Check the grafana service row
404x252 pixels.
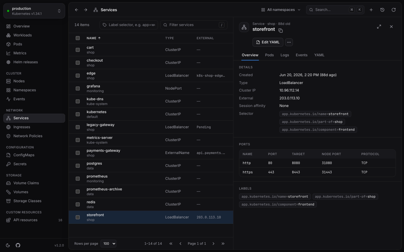click(78, 88)
